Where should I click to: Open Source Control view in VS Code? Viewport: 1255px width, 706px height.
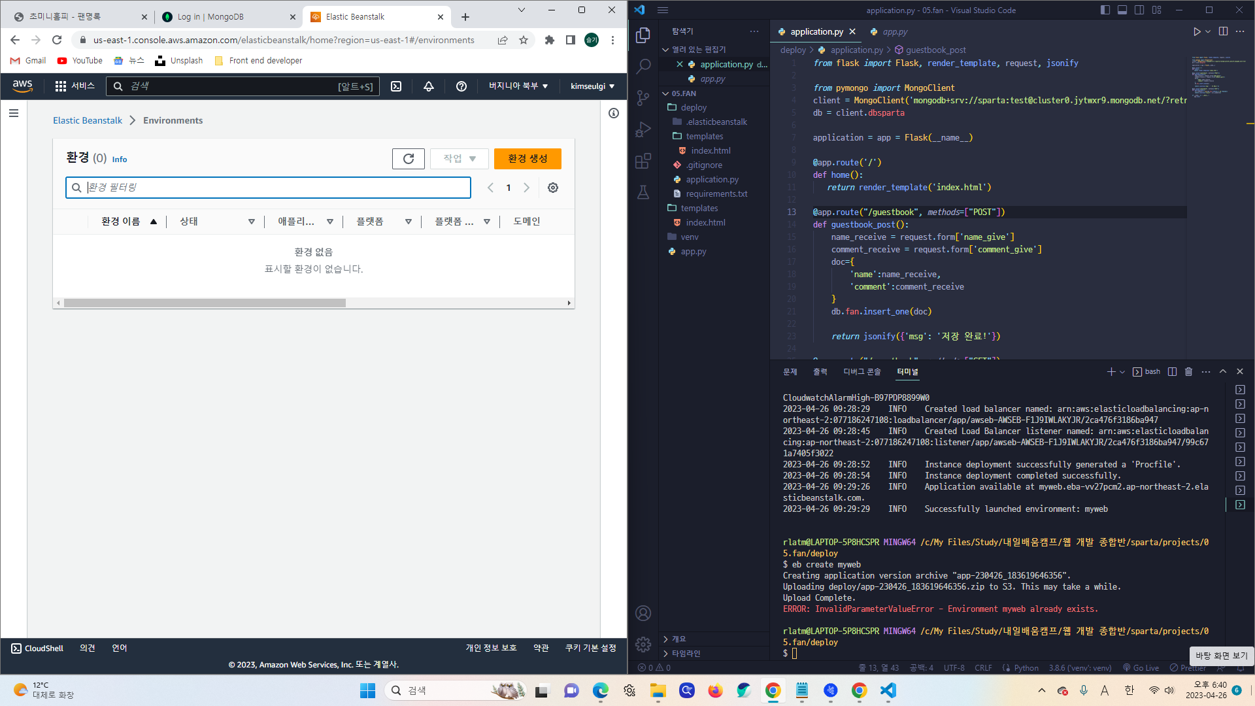coord(643,97)
